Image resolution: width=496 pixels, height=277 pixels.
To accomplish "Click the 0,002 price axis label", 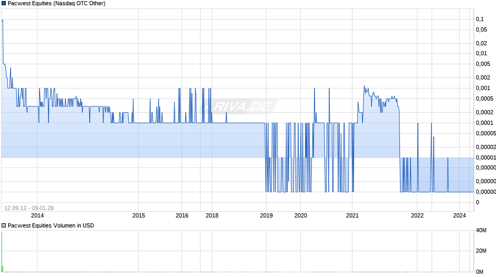I will coord(483,78).
